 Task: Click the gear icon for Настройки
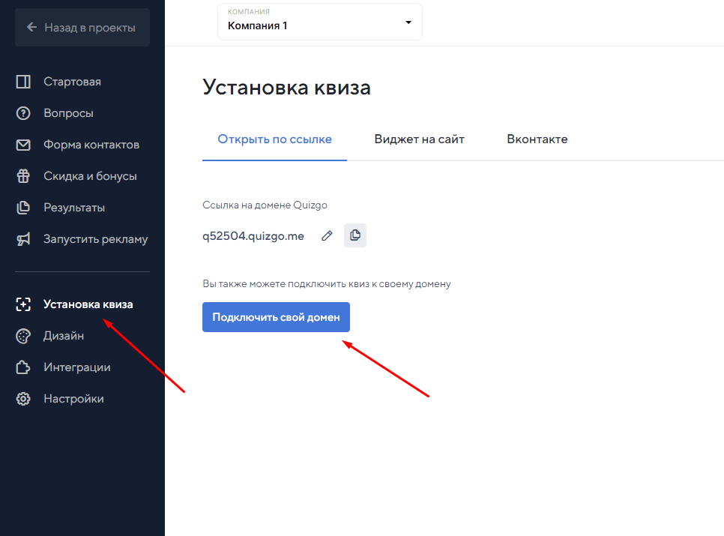(x=23, y=398)
